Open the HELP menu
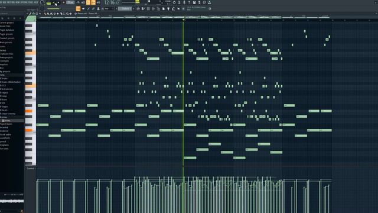The width and height of the screenshot is (378, 213). click(x=36, y=2)
